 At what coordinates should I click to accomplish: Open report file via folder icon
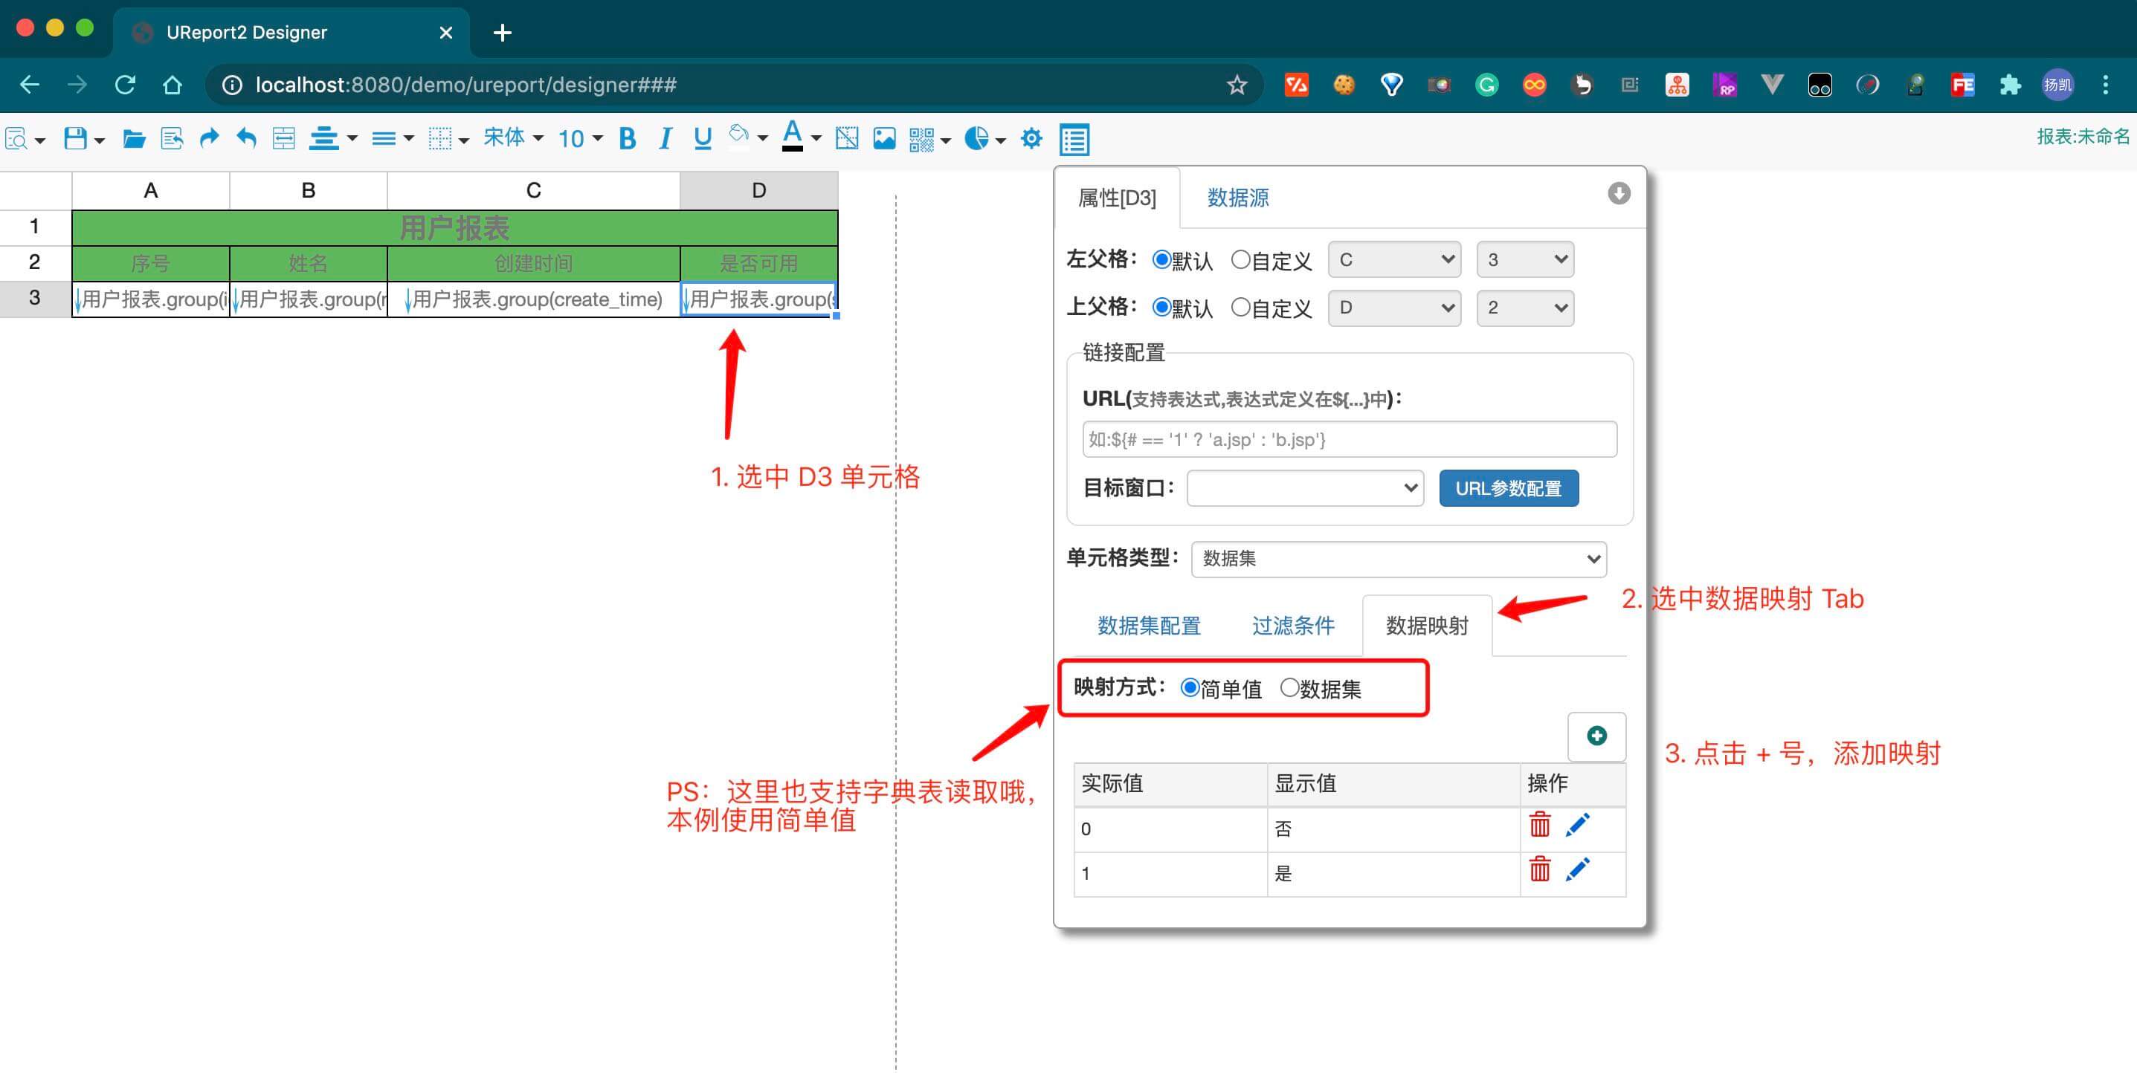coord(134,138)
